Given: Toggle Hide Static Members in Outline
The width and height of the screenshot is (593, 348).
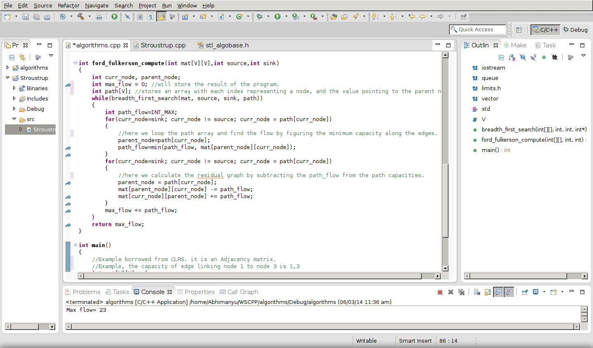Looking at the screenshot, I should [x=533, y=57].
